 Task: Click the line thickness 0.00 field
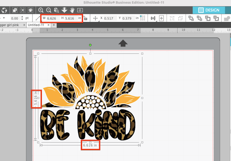(15, 18)
